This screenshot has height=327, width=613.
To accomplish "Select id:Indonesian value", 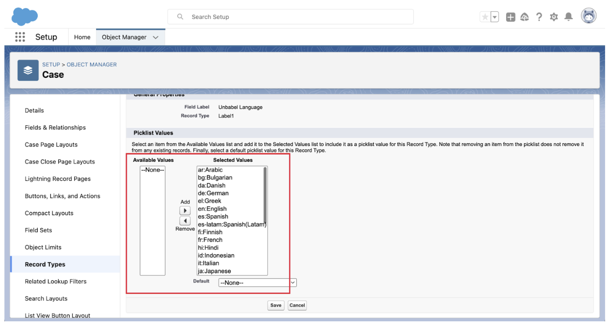I will 216,256.
